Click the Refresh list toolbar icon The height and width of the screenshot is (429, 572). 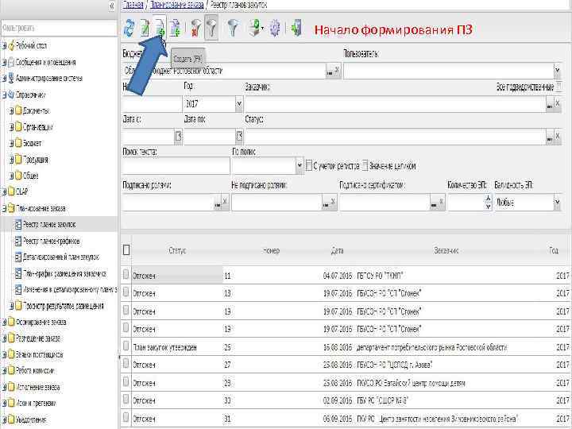tap(129, 28)
